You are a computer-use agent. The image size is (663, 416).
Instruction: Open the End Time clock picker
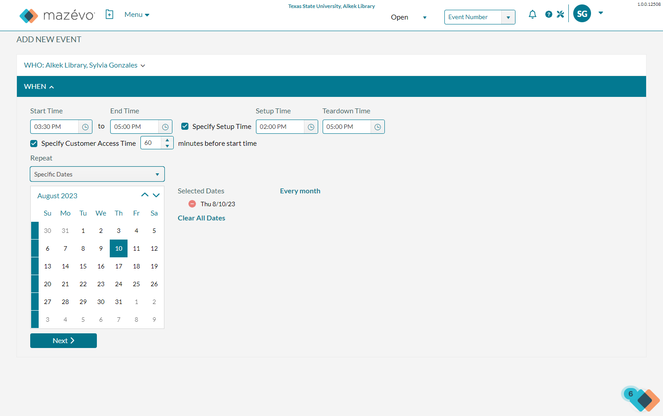[x=165, y=127]
